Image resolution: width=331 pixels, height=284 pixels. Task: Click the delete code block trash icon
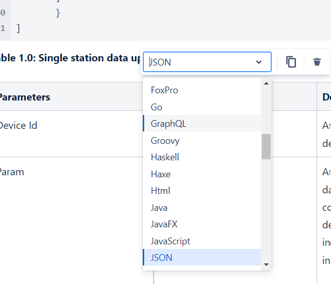317,62
